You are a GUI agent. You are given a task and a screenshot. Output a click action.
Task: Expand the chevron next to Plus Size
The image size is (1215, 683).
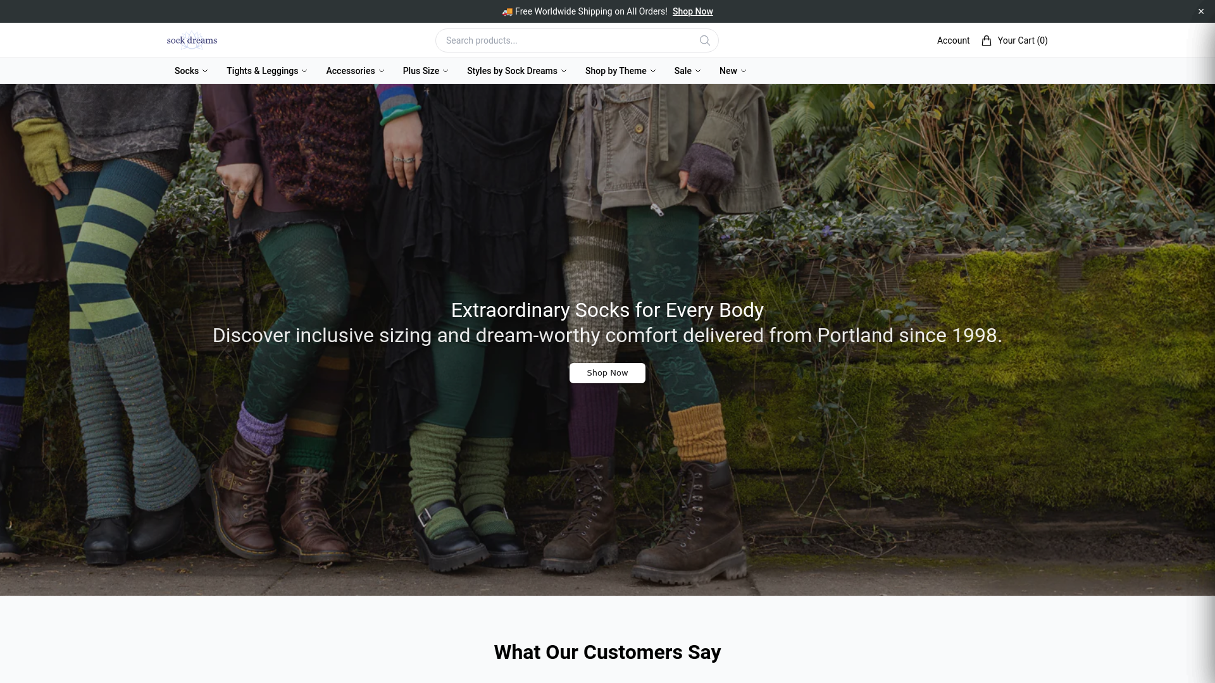pos(445,71)
